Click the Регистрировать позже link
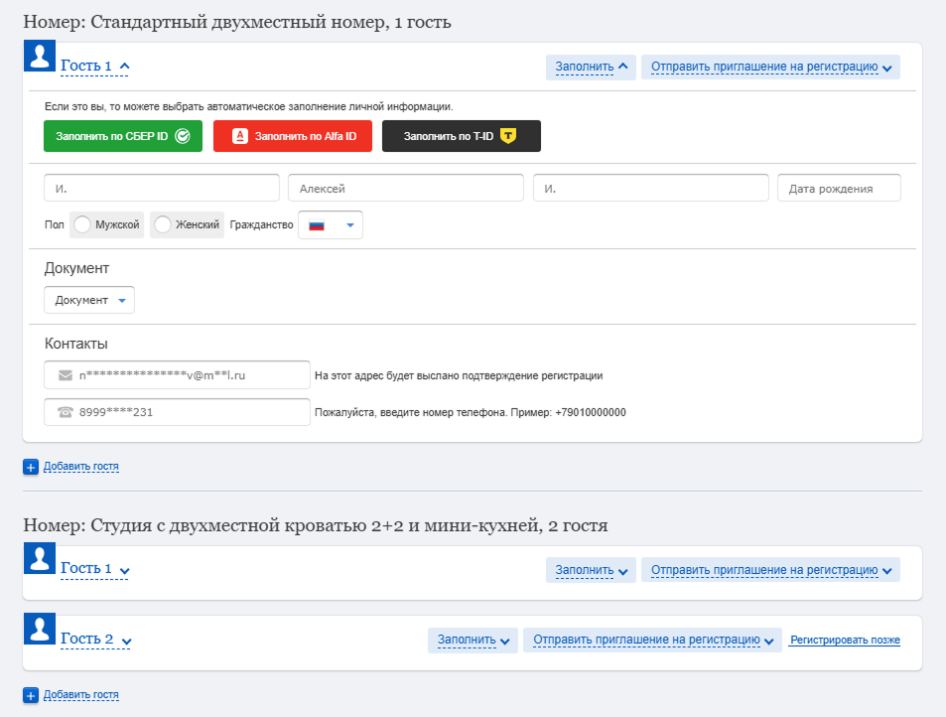 pyautogui.click(x=845, y=641)
